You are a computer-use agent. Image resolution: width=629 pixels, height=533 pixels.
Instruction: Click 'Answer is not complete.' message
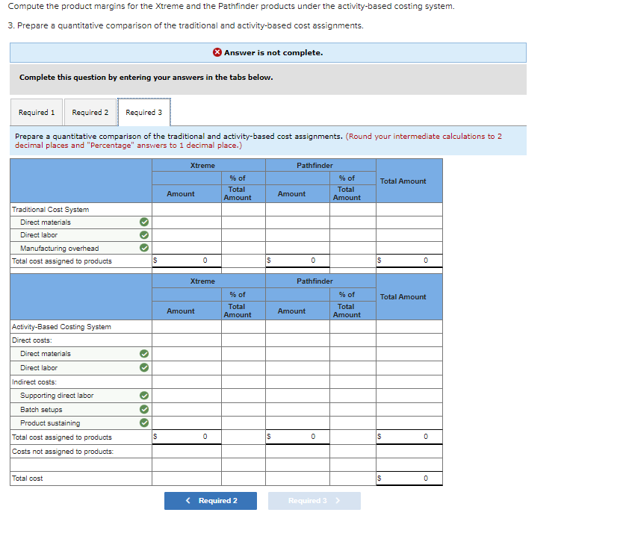273,52
